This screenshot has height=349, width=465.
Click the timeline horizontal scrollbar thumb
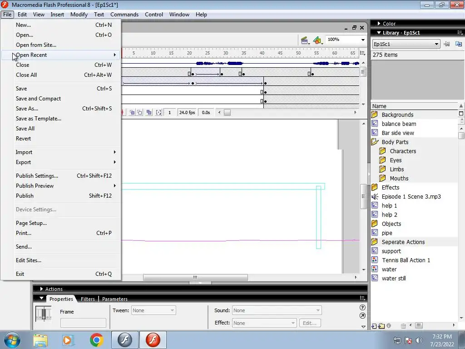227,113
